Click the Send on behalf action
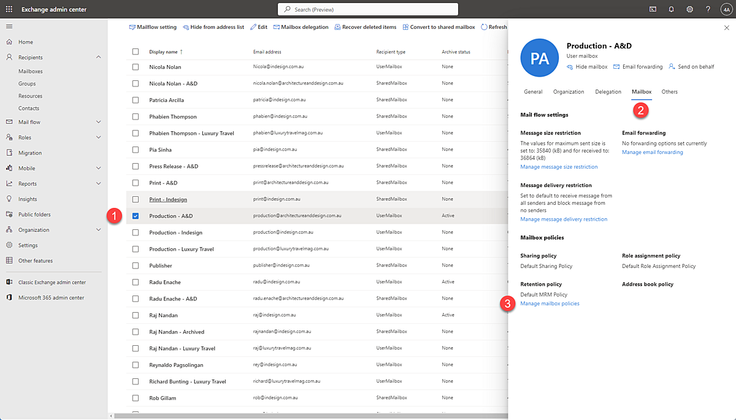Image resolution: width=736 pixels, height=420 pixels. (x=691, y=66)
